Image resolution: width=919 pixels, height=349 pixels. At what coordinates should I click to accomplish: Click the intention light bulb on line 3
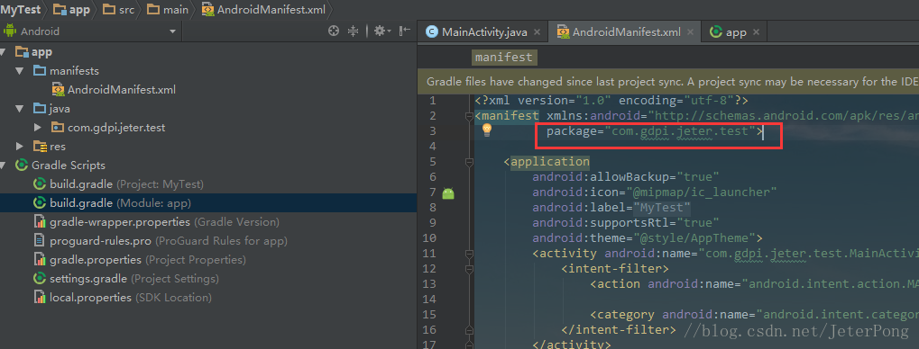click(486, 130)
